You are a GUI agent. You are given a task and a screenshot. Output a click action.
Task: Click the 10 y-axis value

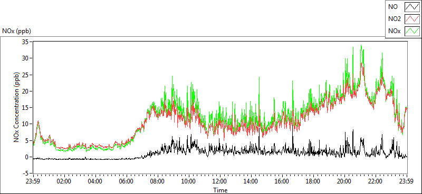click(26, 124)
